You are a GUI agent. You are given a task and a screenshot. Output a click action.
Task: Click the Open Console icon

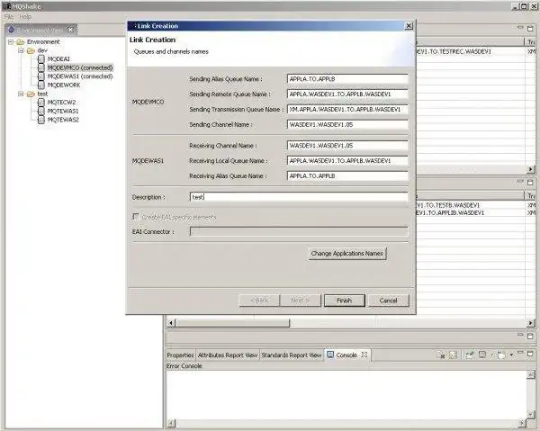tap(501, 355)
